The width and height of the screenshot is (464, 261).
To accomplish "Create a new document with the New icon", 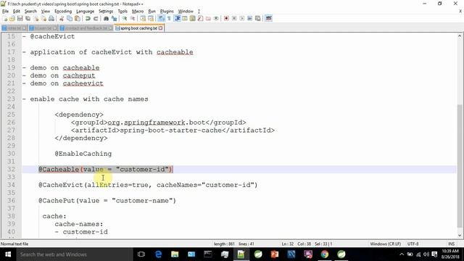I will (5, 18).
